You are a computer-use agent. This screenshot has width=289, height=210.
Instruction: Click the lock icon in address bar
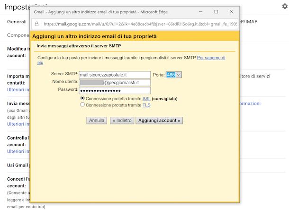[36, 24]
